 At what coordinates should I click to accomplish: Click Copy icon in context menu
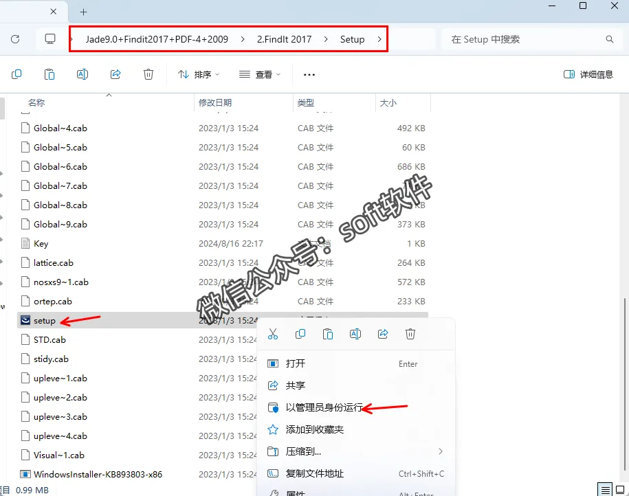tap(300, 334)
